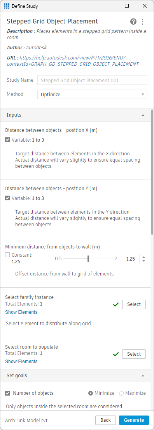Enable the Constant checkbox for wall distance

(7, 255)
